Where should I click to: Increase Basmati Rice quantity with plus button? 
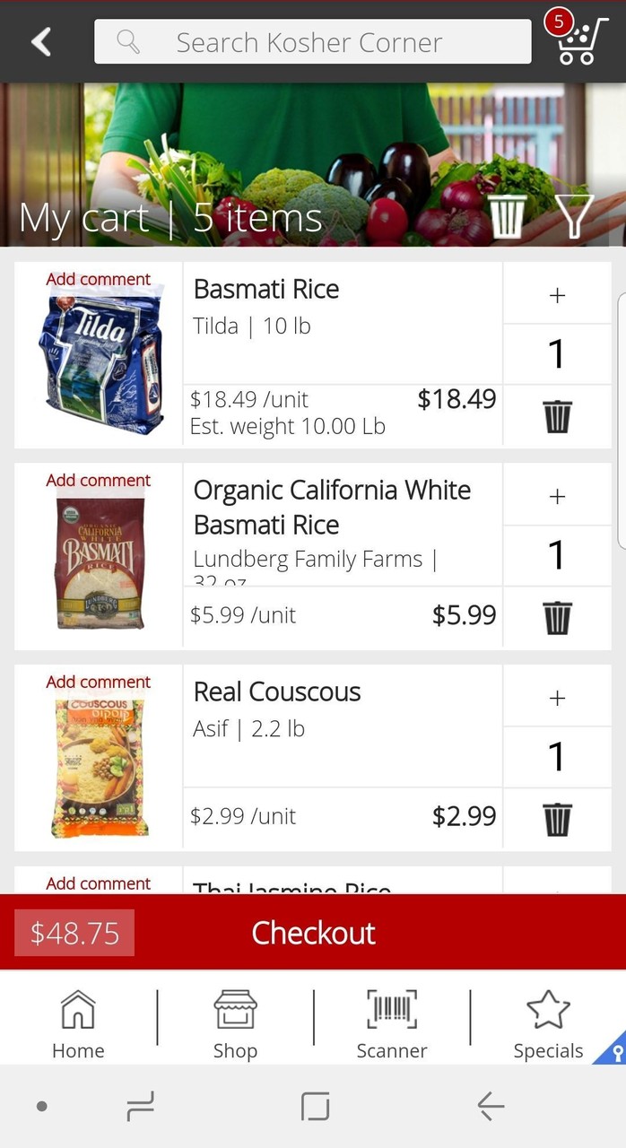click(x=557, y=294)
